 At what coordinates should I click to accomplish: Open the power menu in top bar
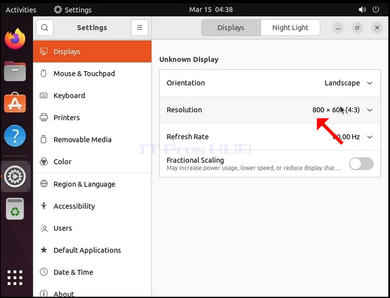pyautogui.click(x=376, y=10)
